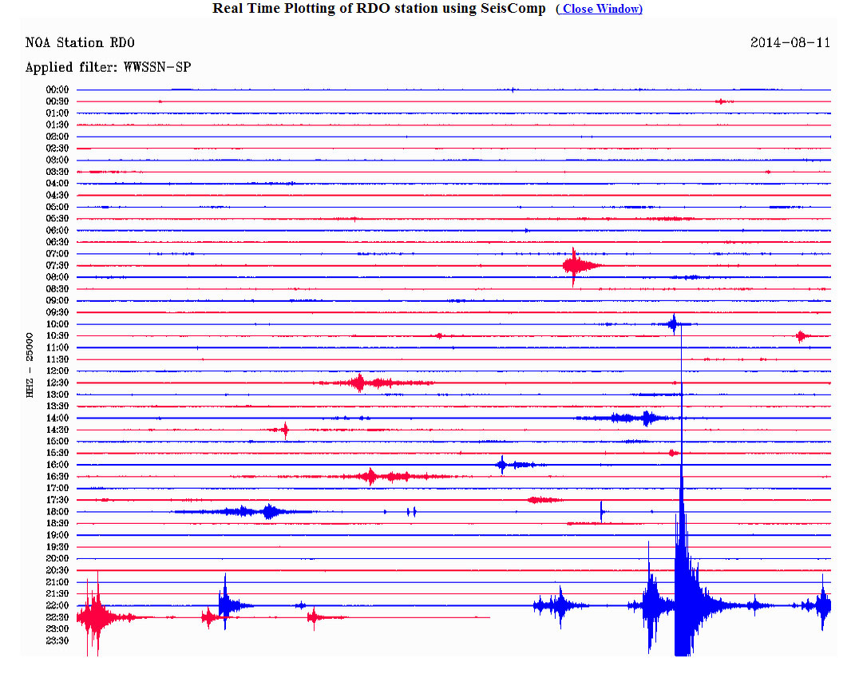Click the small red spike on 14:30 trace
This screenshot has height=686, width=855.
(285, 430)
